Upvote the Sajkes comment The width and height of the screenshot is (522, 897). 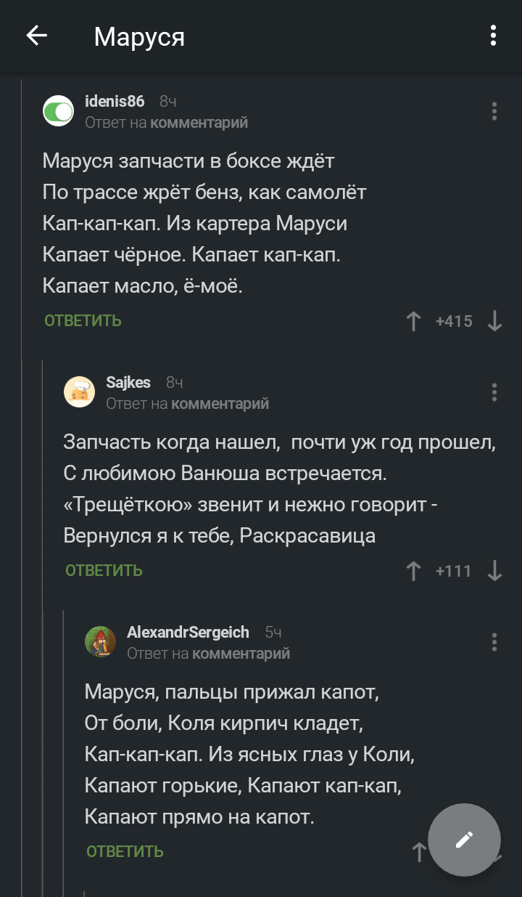[414, 571]
